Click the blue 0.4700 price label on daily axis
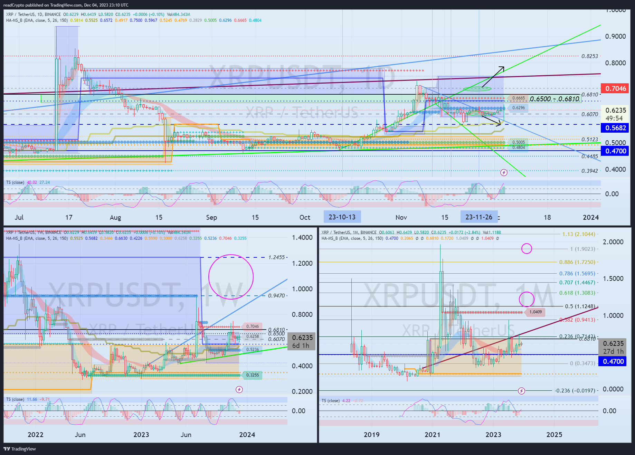Image resolution: width=635 pixels, height=455 pixels. coord(615,151)
